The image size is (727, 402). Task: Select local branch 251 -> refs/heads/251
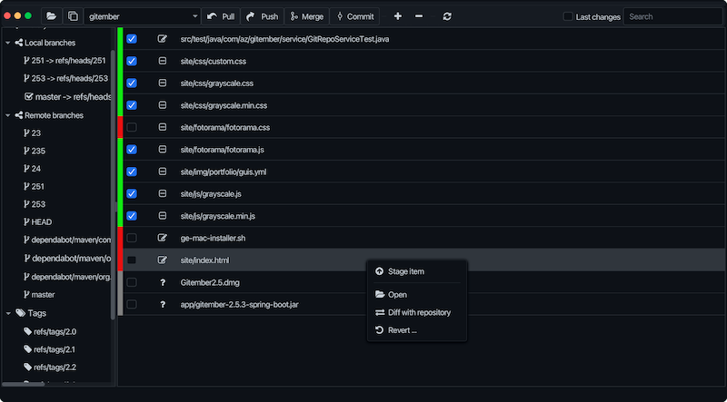[65, 61]
